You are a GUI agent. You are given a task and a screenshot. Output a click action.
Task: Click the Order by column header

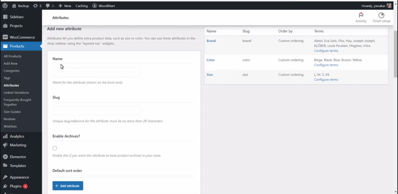coord(285,31)
